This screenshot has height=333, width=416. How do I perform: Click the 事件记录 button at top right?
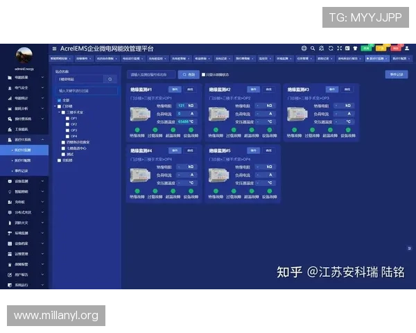[397, 74]
